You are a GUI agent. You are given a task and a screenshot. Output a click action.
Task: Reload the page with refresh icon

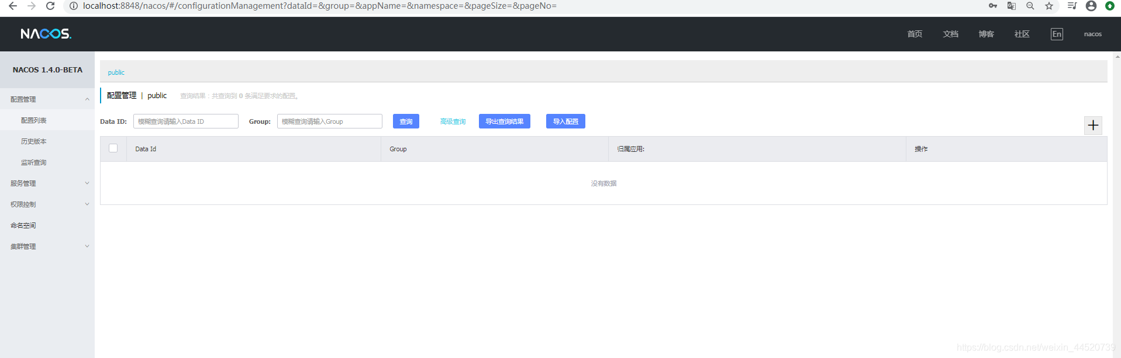tap(50, 6)
